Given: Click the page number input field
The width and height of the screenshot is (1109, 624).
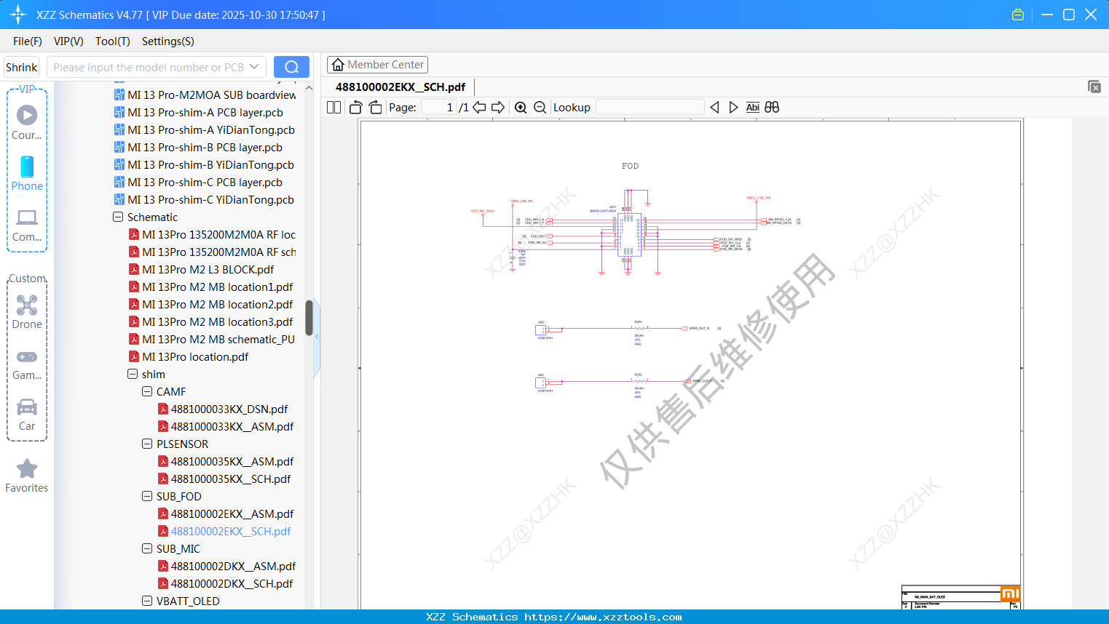Looking at the screenshot, I should [438, 107].
